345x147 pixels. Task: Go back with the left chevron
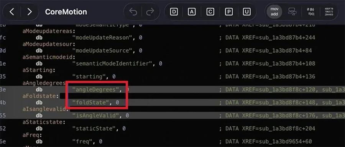tap(11, 12)
